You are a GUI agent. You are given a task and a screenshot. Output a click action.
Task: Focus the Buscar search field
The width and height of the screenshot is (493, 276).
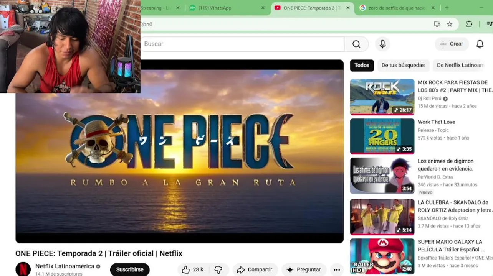pos(242,44)
